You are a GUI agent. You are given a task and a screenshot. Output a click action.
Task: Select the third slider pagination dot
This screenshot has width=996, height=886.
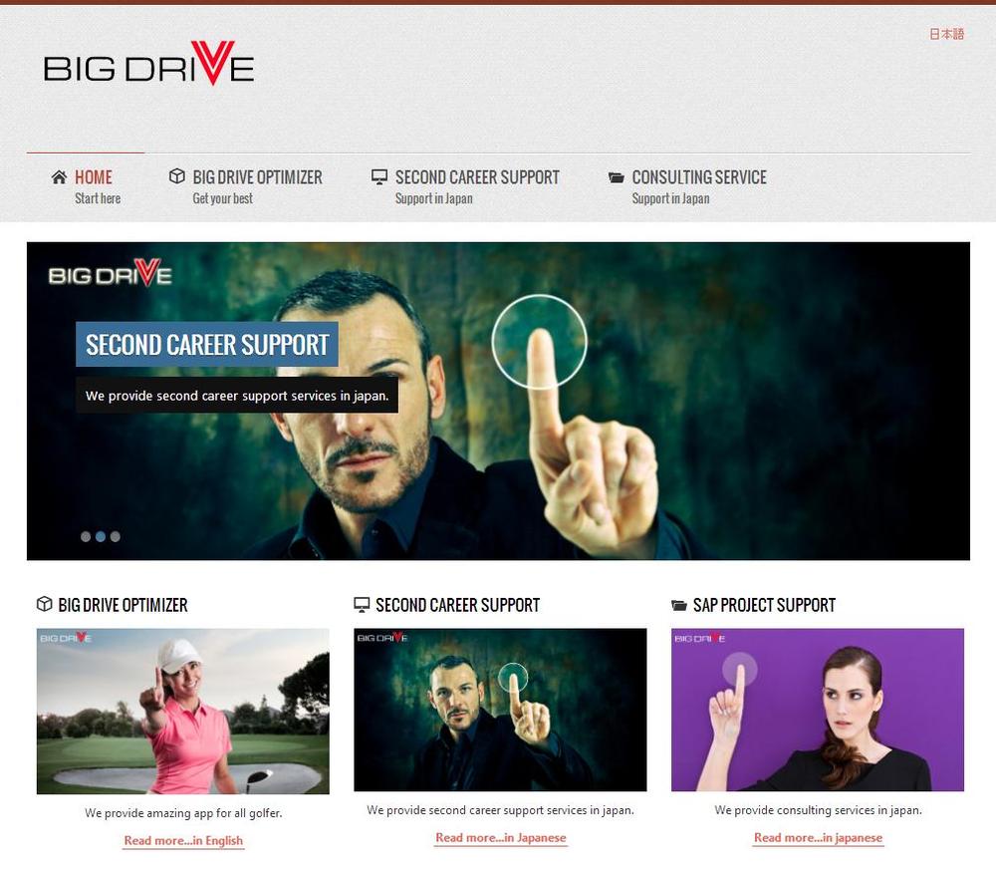point(115,536)
